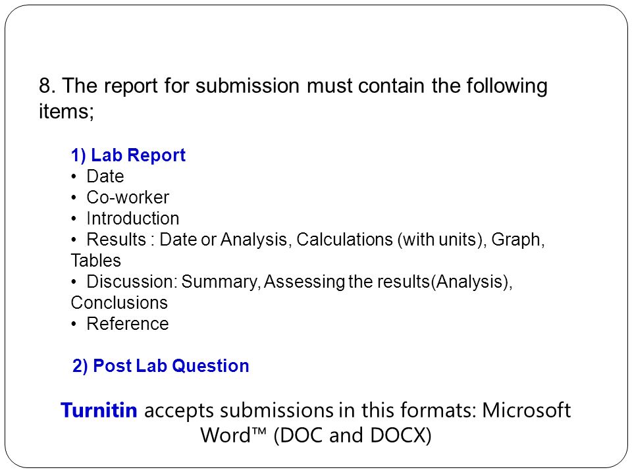Click 'Microsoft' in the Turnitin sentence
632x474 pixels.
click(x=527, y=410)
